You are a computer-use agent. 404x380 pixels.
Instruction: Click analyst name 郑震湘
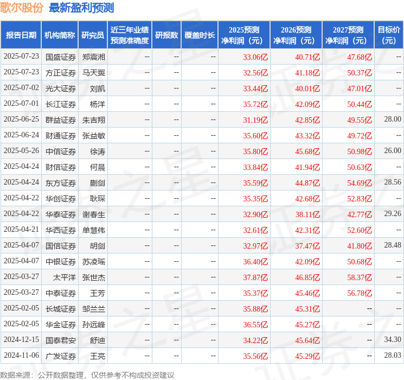[x=93, y=57]
